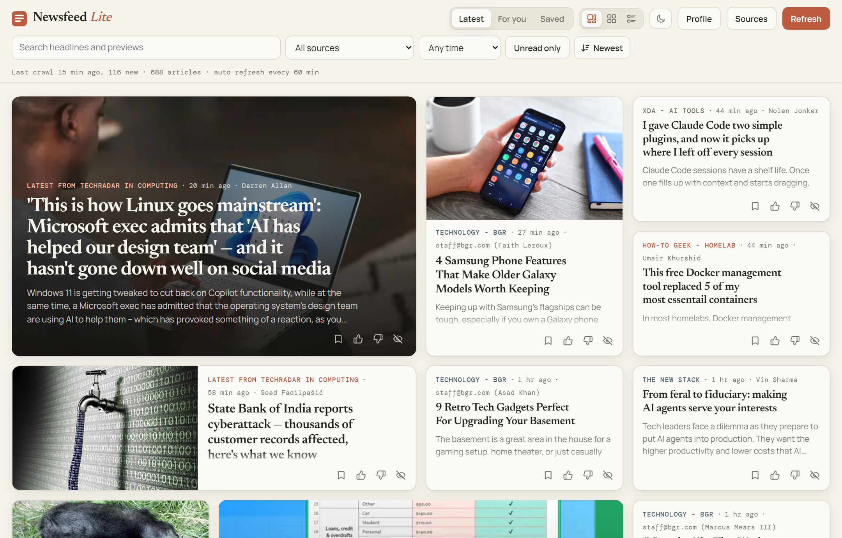Dislike the feral to fiduciary article
This screenshot has height=538, width=842.
click(795, 475)
